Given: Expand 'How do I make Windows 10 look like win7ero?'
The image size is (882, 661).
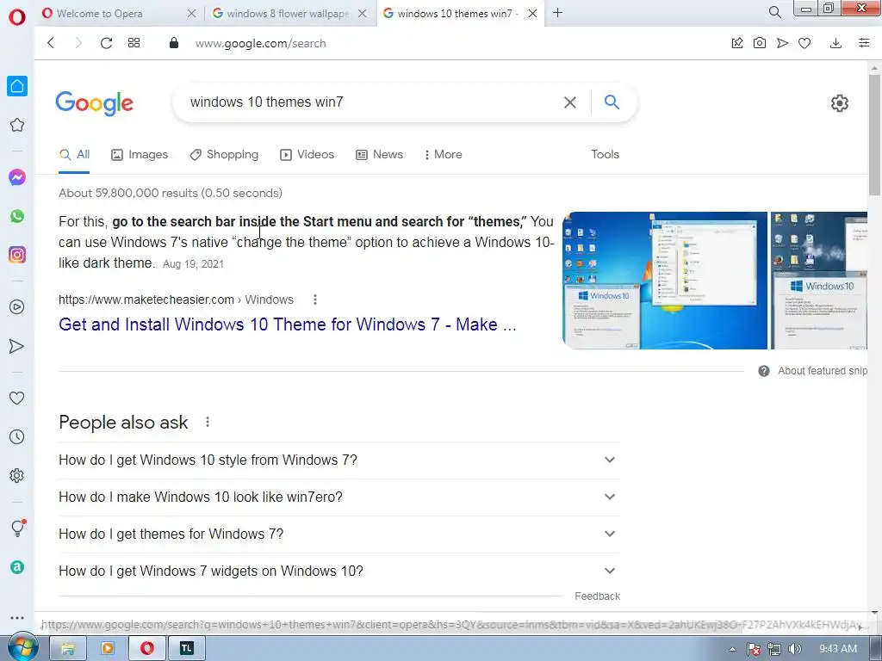Looking at the screenshot, I should 339,497.
